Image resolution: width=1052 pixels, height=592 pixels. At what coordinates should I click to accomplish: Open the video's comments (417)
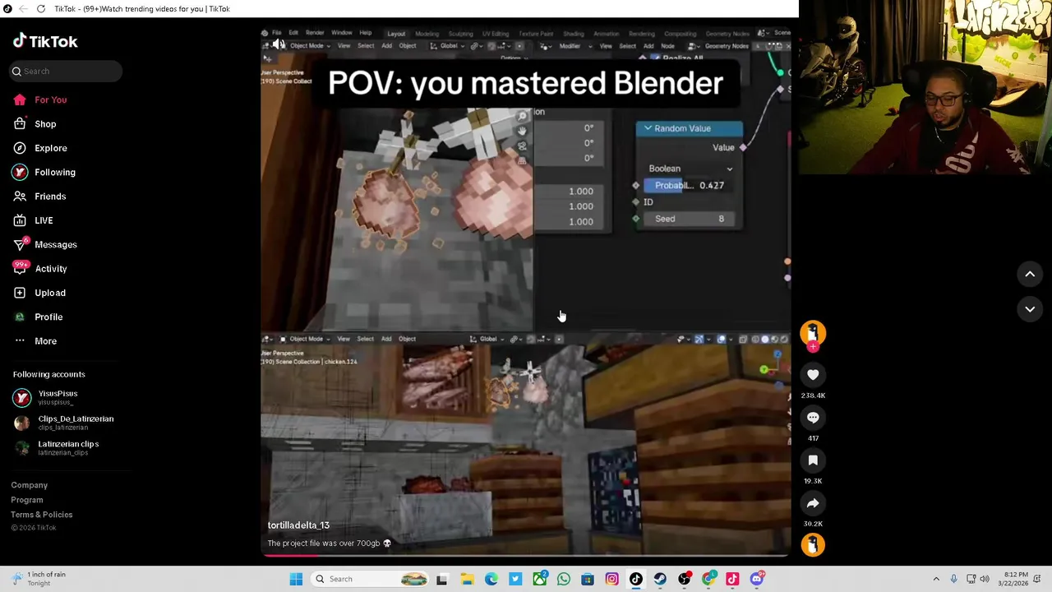tap(813, 418)
